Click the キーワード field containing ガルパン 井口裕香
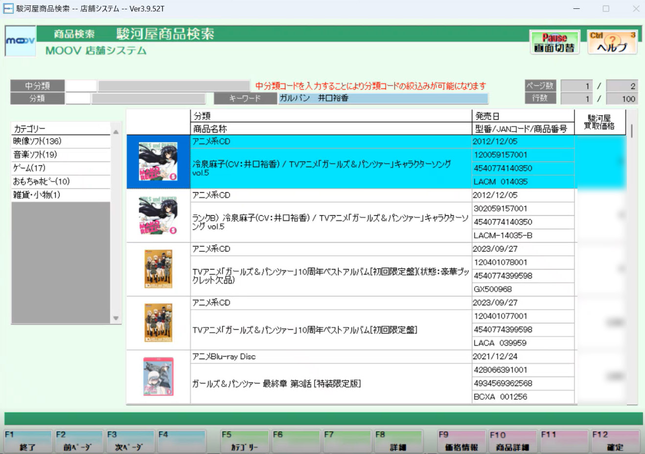The width and height of the screenshot is (645, 454). 383,98
